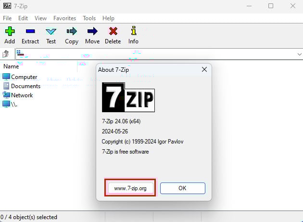Maximize the 7-Zip window
The height and width of the screenshot is (222, 303).
point(271,6)
